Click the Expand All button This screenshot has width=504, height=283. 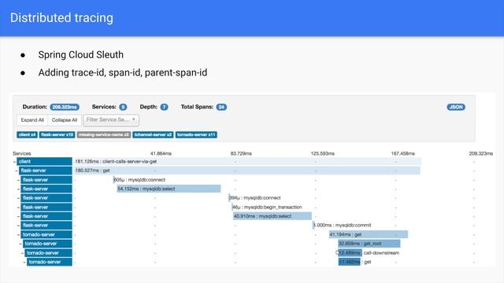pyautogui.click(x=32, y=120)
